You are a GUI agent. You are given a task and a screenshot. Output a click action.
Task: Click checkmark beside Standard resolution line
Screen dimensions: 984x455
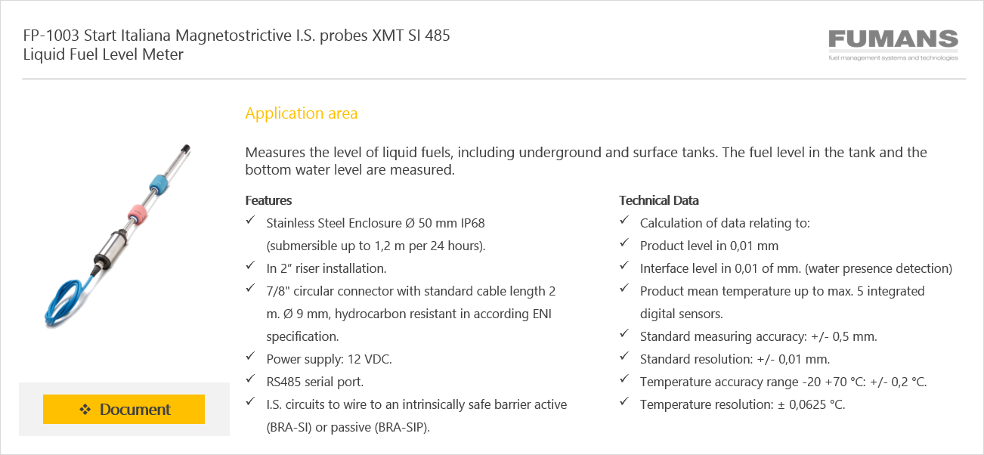point(624,358)
